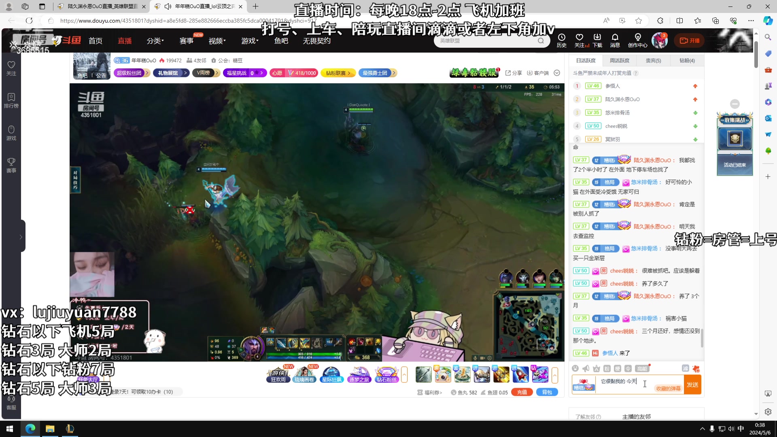Click 客户端 client download link
Viewport: 777px width, 437px height.
[538, 73]
